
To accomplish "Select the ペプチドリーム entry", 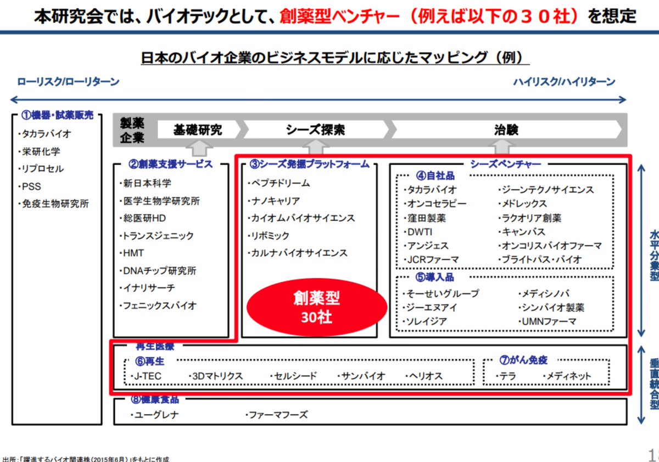I will pos(278,183).
